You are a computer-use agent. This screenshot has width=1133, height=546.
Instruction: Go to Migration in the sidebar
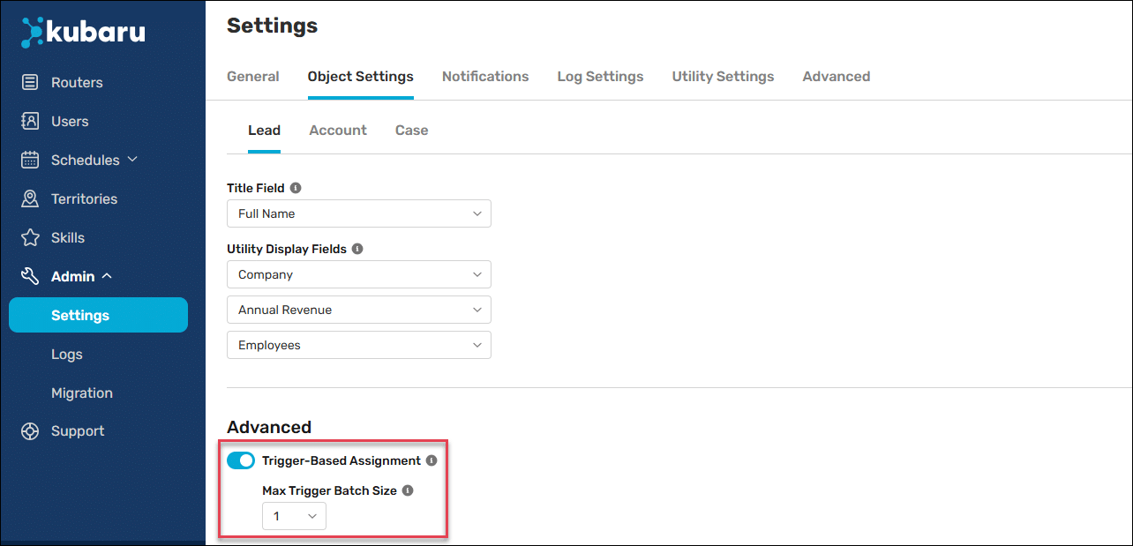coord(82,393)
